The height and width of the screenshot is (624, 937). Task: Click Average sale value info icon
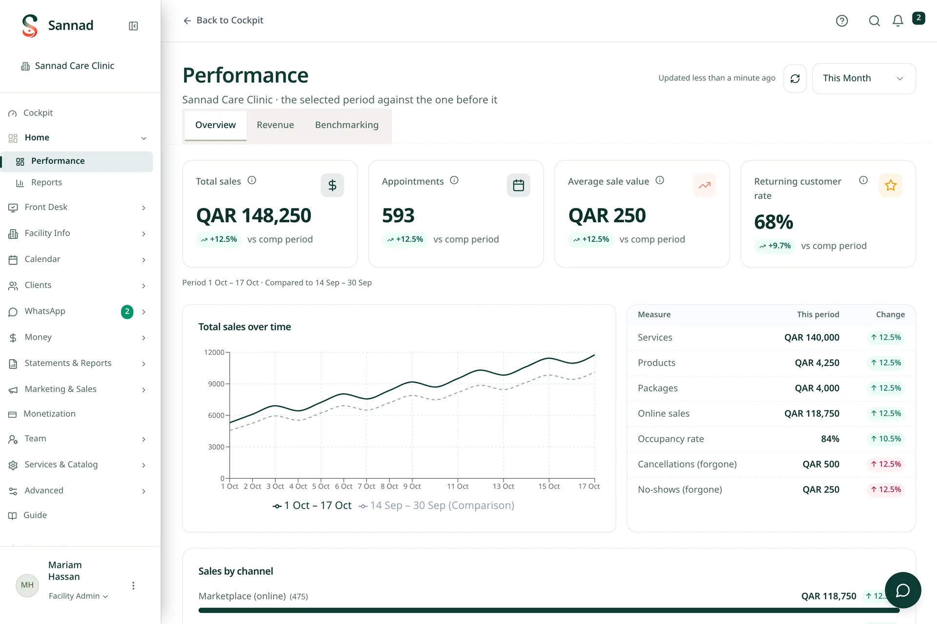[660, 180]
